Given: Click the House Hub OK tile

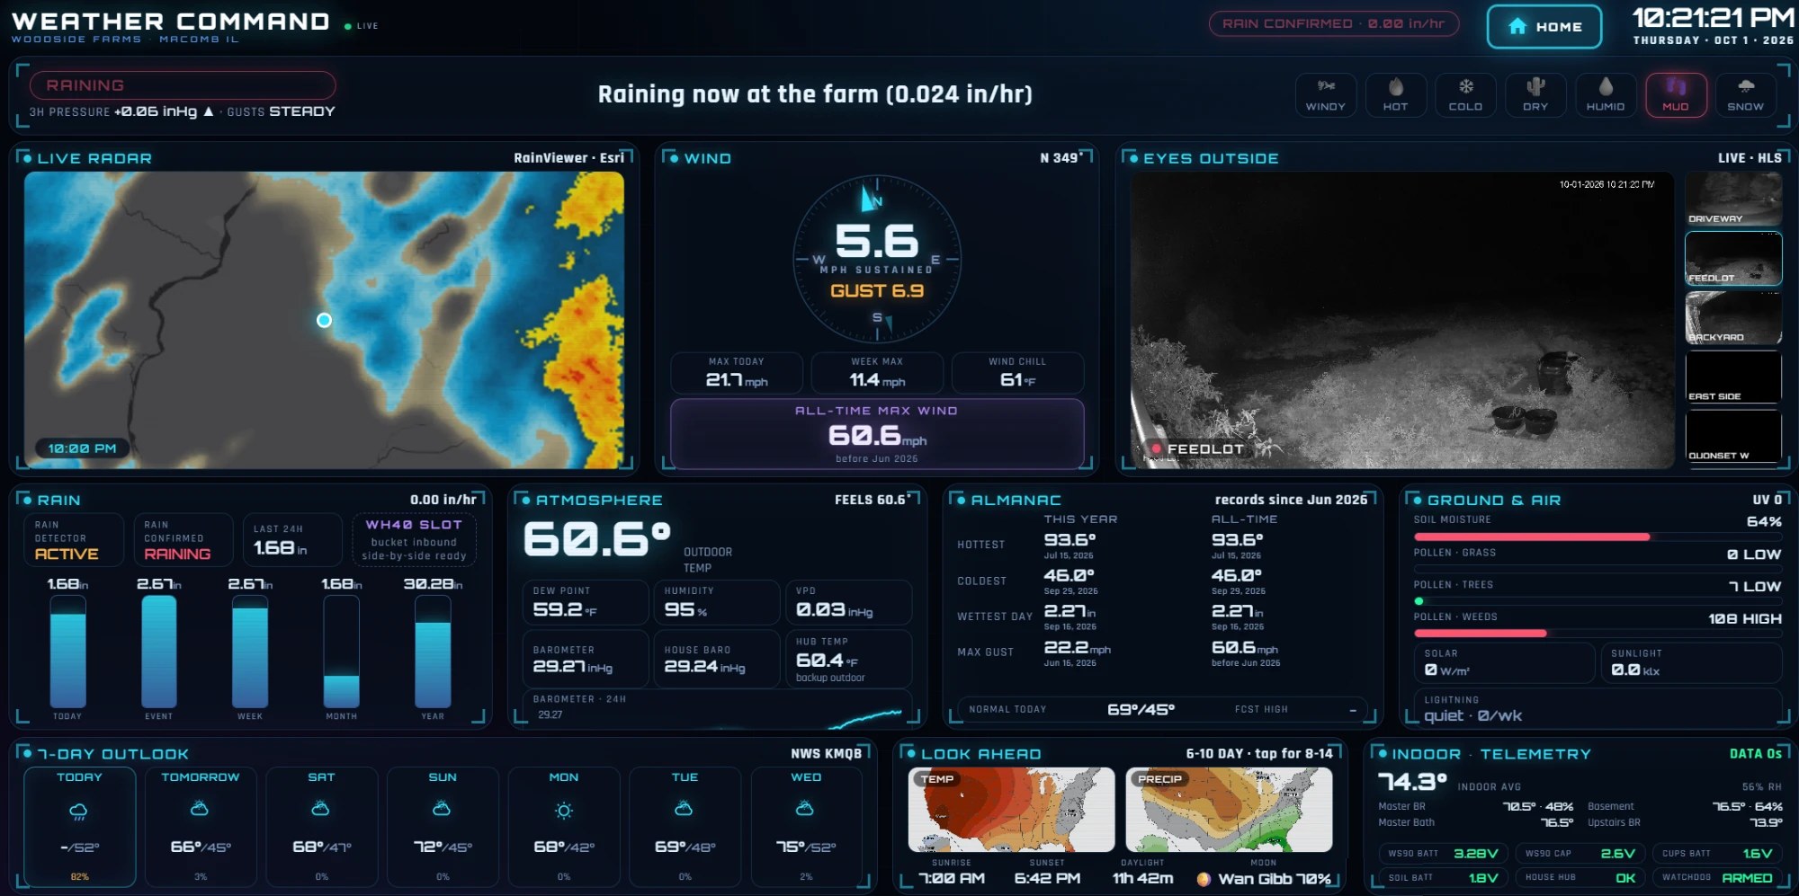Looking at the screenshot, I should tap(1580, 878).
